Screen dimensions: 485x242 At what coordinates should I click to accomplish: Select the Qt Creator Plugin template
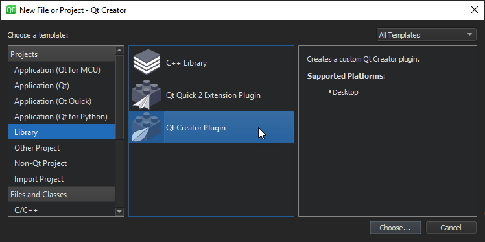pyautogui.click(x=211, y=127)
